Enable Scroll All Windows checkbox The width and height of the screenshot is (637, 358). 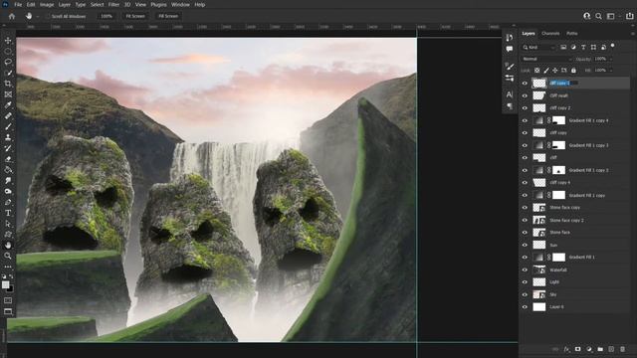click(49, 16)
